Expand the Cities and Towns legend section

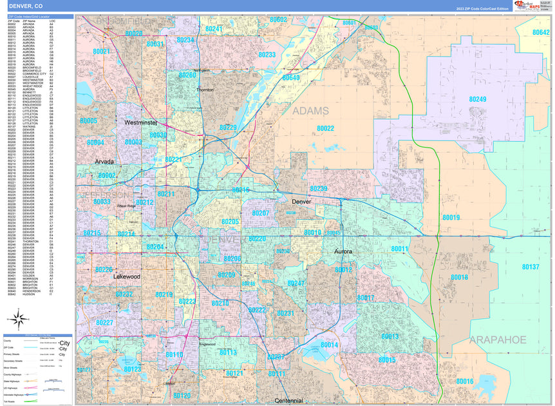point(48,338)
